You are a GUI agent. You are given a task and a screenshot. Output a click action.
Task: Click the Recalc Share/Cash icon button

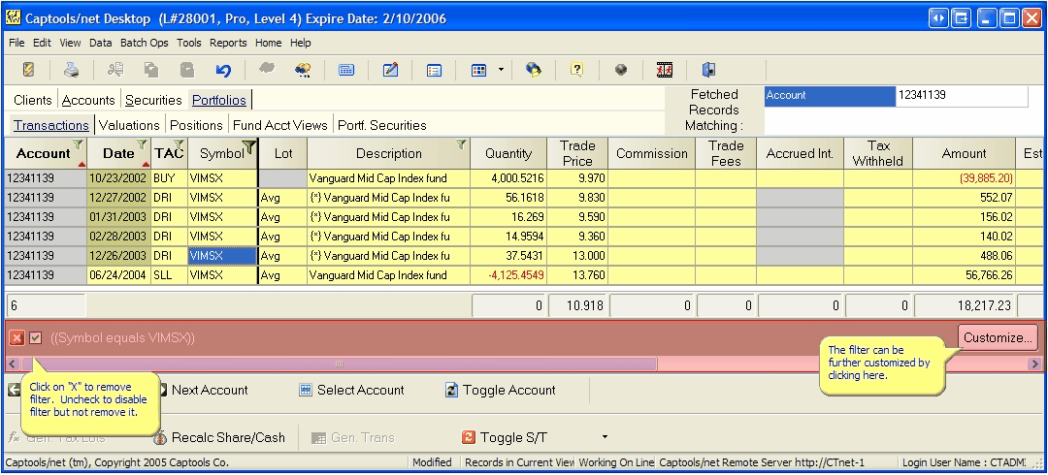(x=160, y=437)
